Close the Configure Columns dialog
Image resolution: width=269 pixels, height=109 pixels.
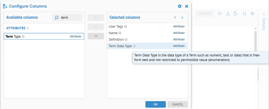click(187, 6)
